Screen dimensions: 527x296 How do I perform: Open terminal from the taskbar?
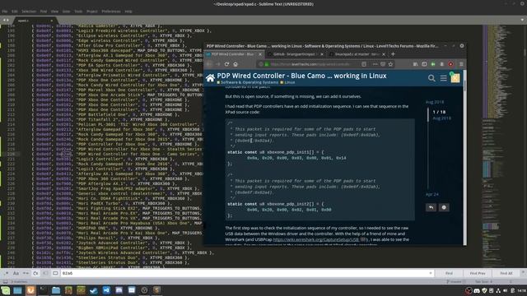point(43,290)
